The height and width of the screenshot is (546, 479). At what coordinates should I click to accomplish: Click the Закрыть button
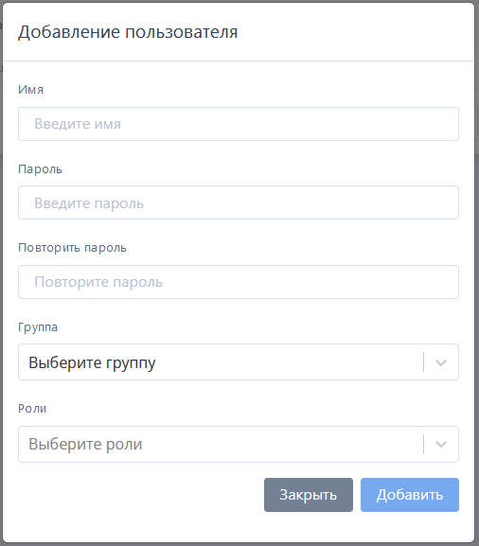pyautogui.click(x=309, y=495)
